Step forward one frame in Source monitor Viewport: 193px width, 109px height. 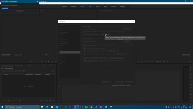click(x=52, y=61)
